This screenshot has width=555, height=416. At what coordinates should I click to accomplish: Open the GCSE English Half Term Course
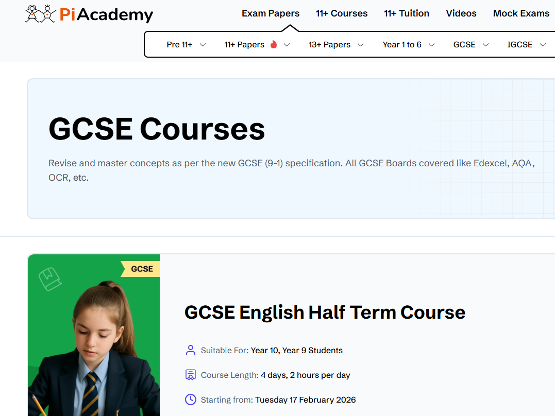pyautogui.click(x=325, y=312)
